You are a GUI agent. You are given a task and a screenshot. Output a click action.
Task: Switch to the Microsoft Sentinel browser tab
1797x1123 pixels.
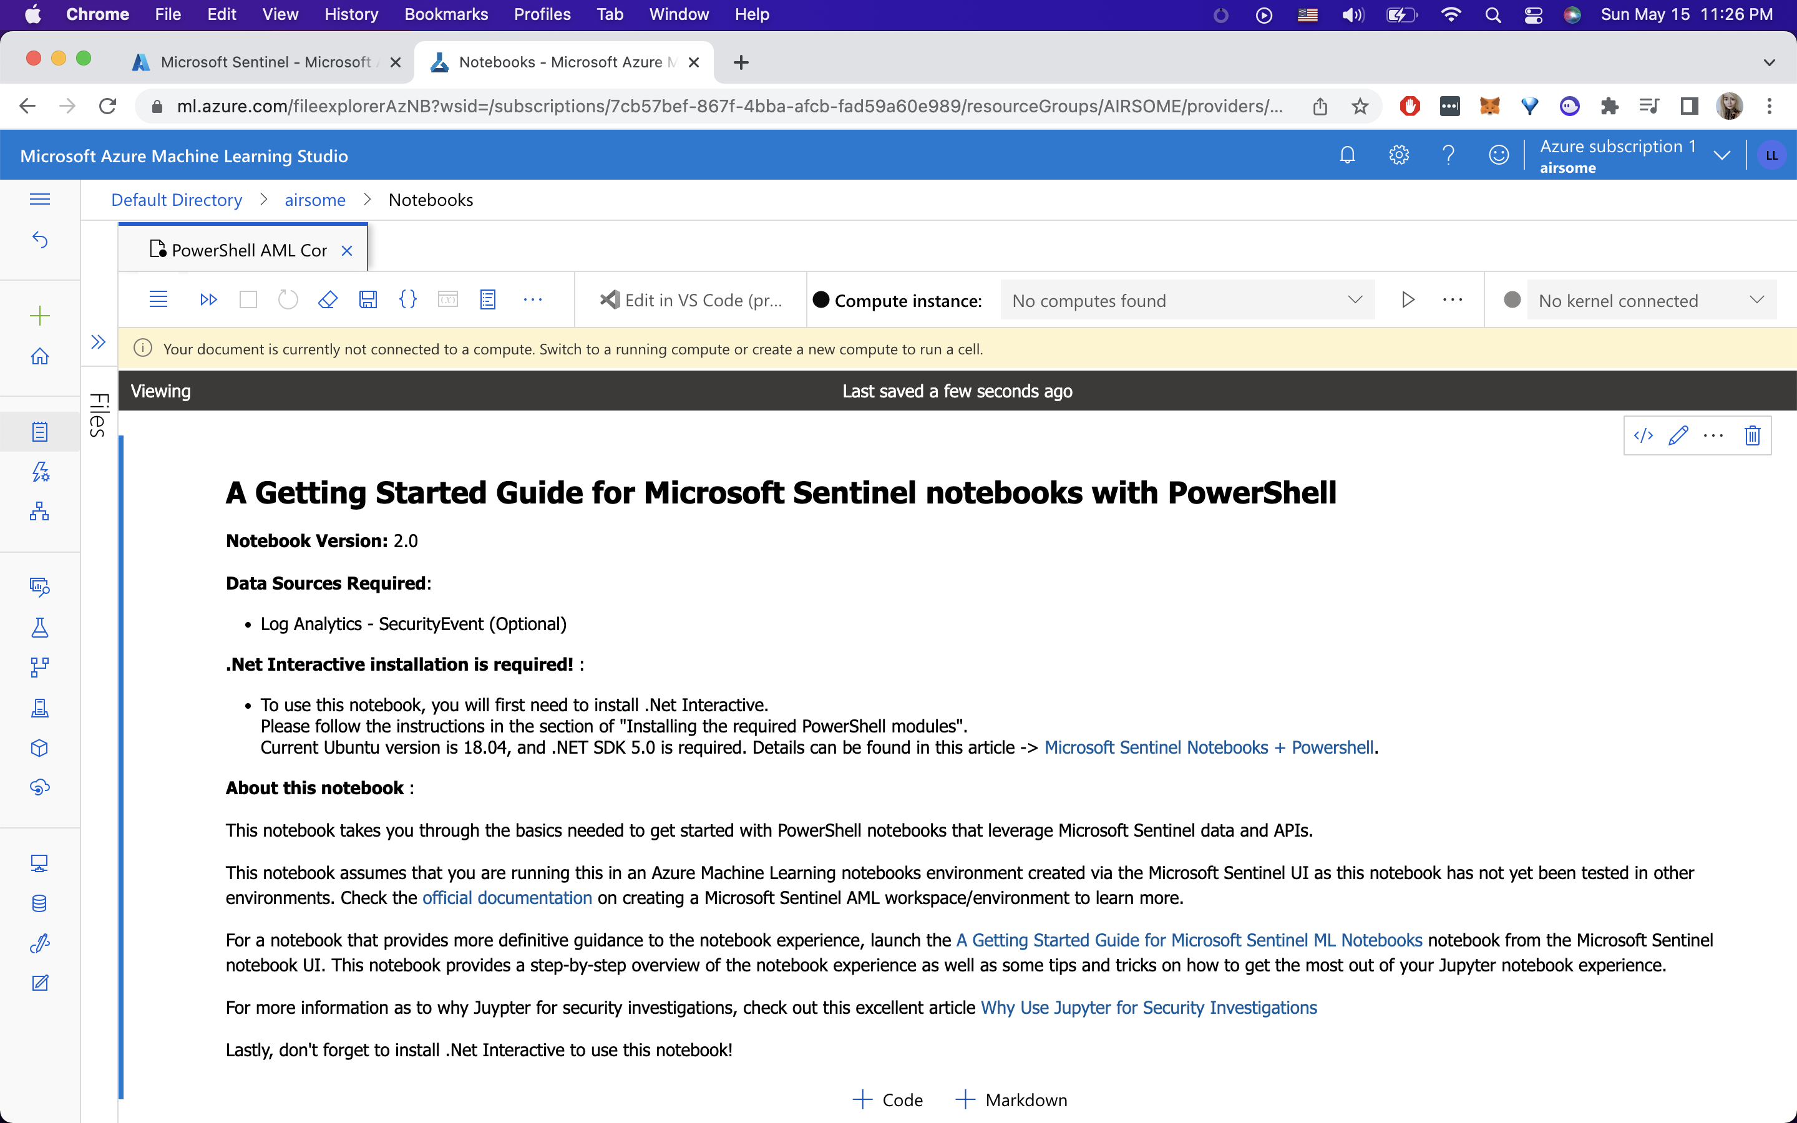(265, 62)
